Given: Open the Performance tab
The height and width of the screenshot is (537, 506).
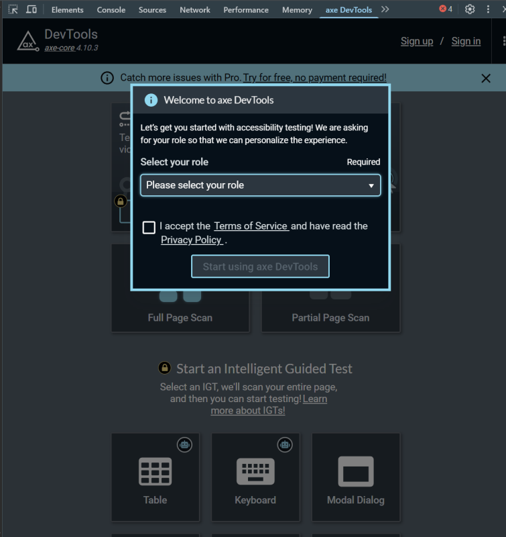Looking at the screenshot, I should [246, 10].
